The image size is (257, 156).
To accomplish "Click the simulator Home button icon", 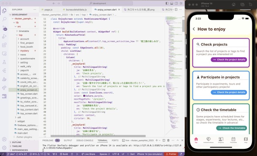I will 233,5.
